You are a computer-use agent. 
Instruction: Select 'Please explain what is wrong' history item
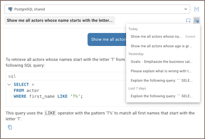tap(161, 71)
